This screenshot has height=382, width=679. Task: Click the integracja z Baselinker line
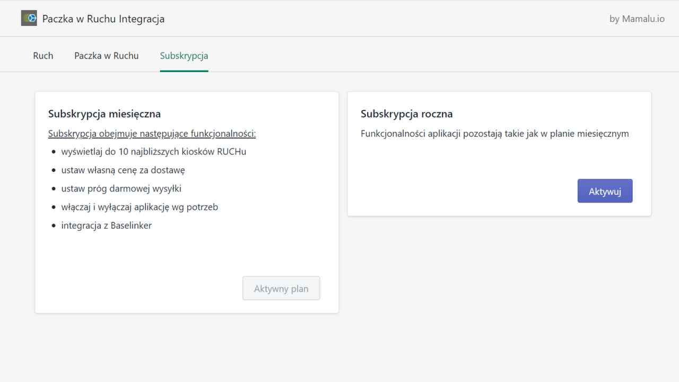point(107,225)
